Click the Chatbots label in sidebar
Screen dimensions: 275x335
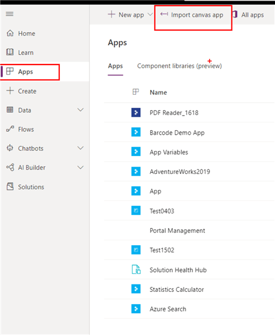point(31,149)
